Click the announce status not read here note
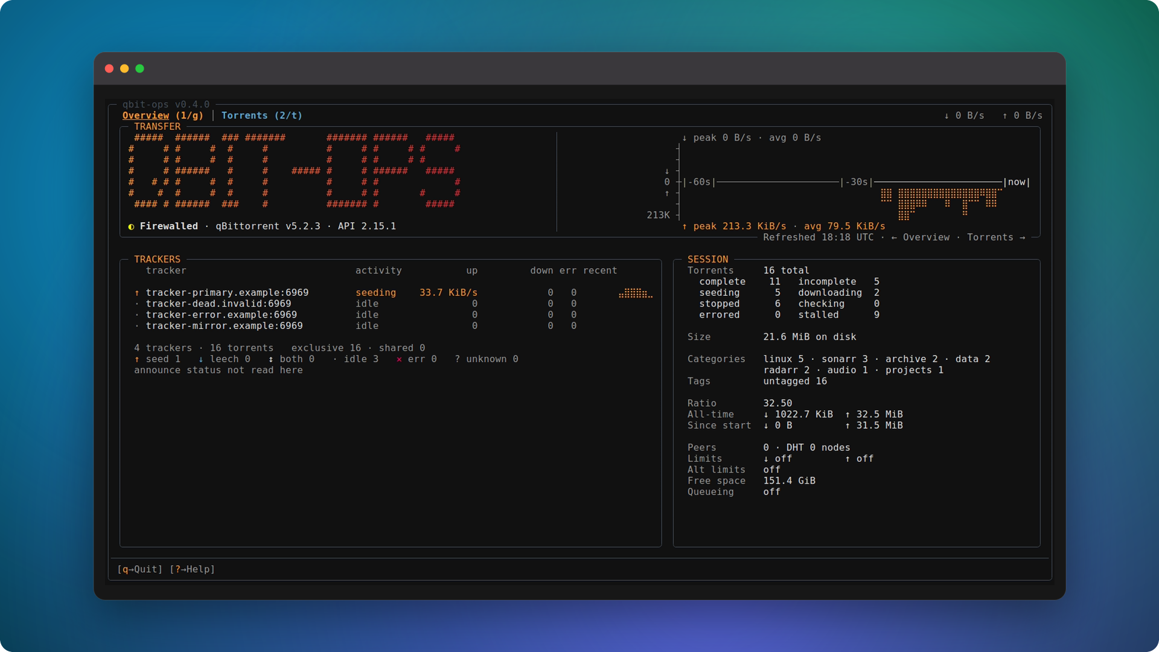 click(x=219, y=370)
